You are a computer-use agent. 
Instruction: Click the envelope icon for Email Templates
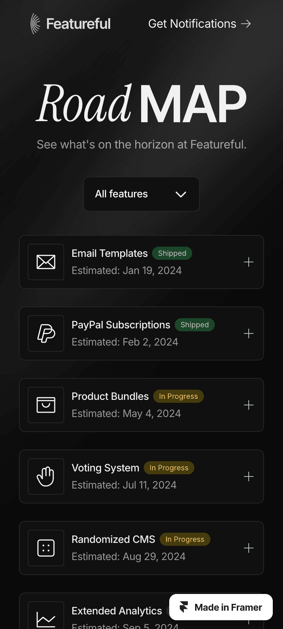coord(46,262)
